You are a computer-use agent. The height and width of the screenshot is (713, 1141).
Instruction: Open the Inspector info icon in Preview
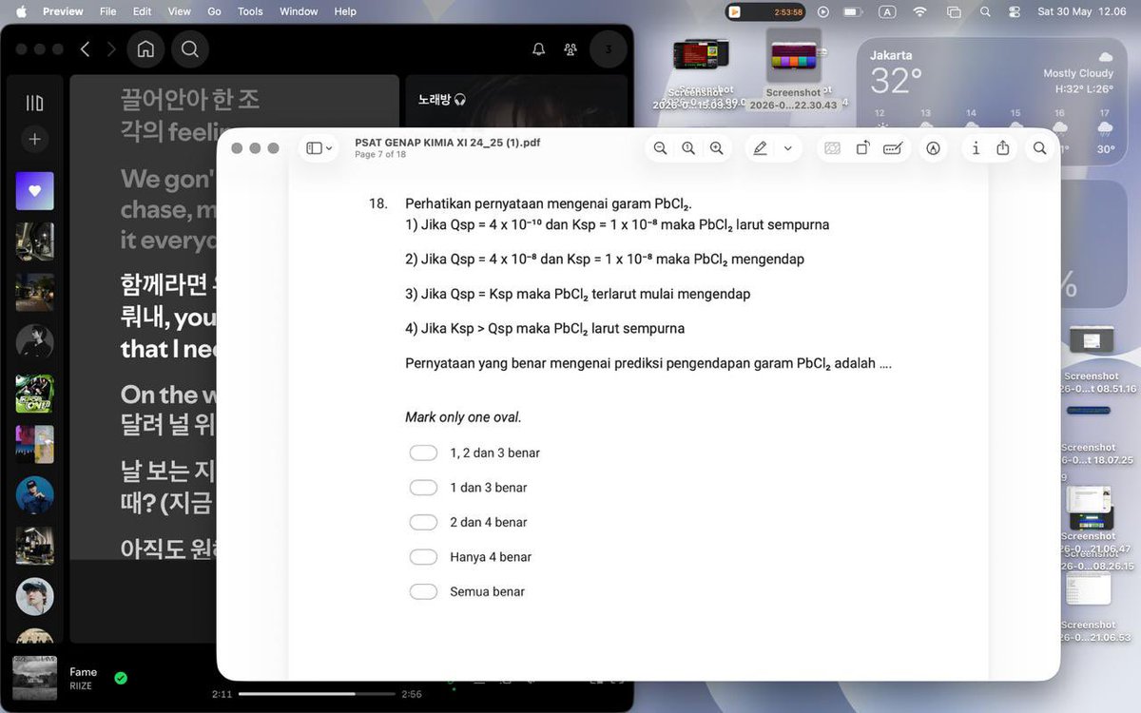[976, 148]
